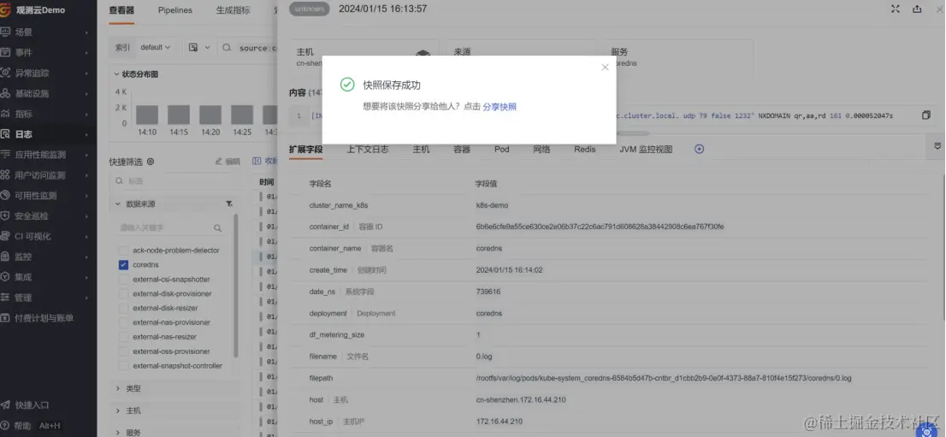946x437 pixels.
Task: Switch to the 生成指标 tab
Action: 233,10
